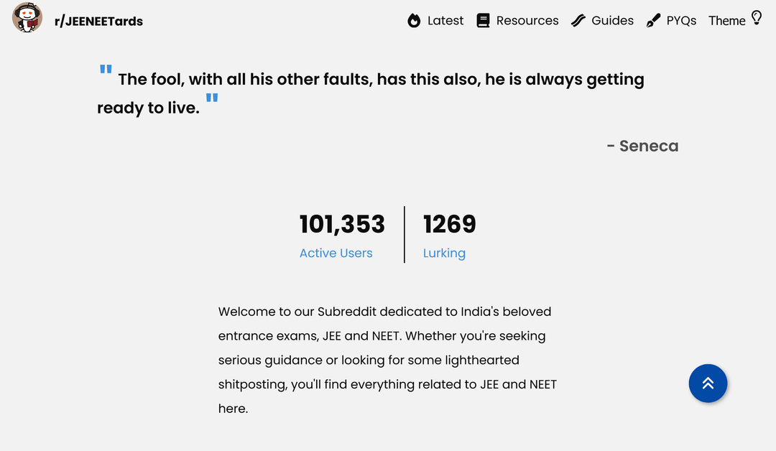Click the 1269 lurking count
This screenshot has height=451, width=776.
[x=450, y=224]
